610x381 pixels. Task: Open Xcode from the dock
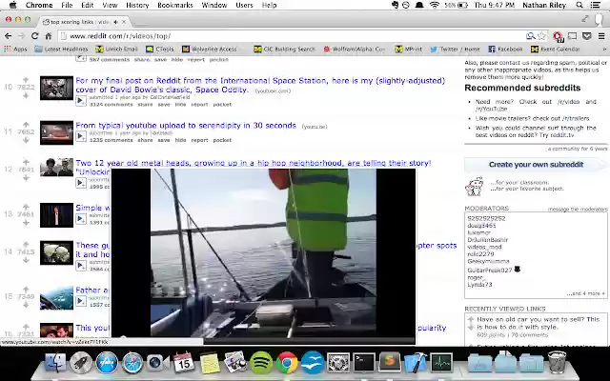click(x=416, y=363)
